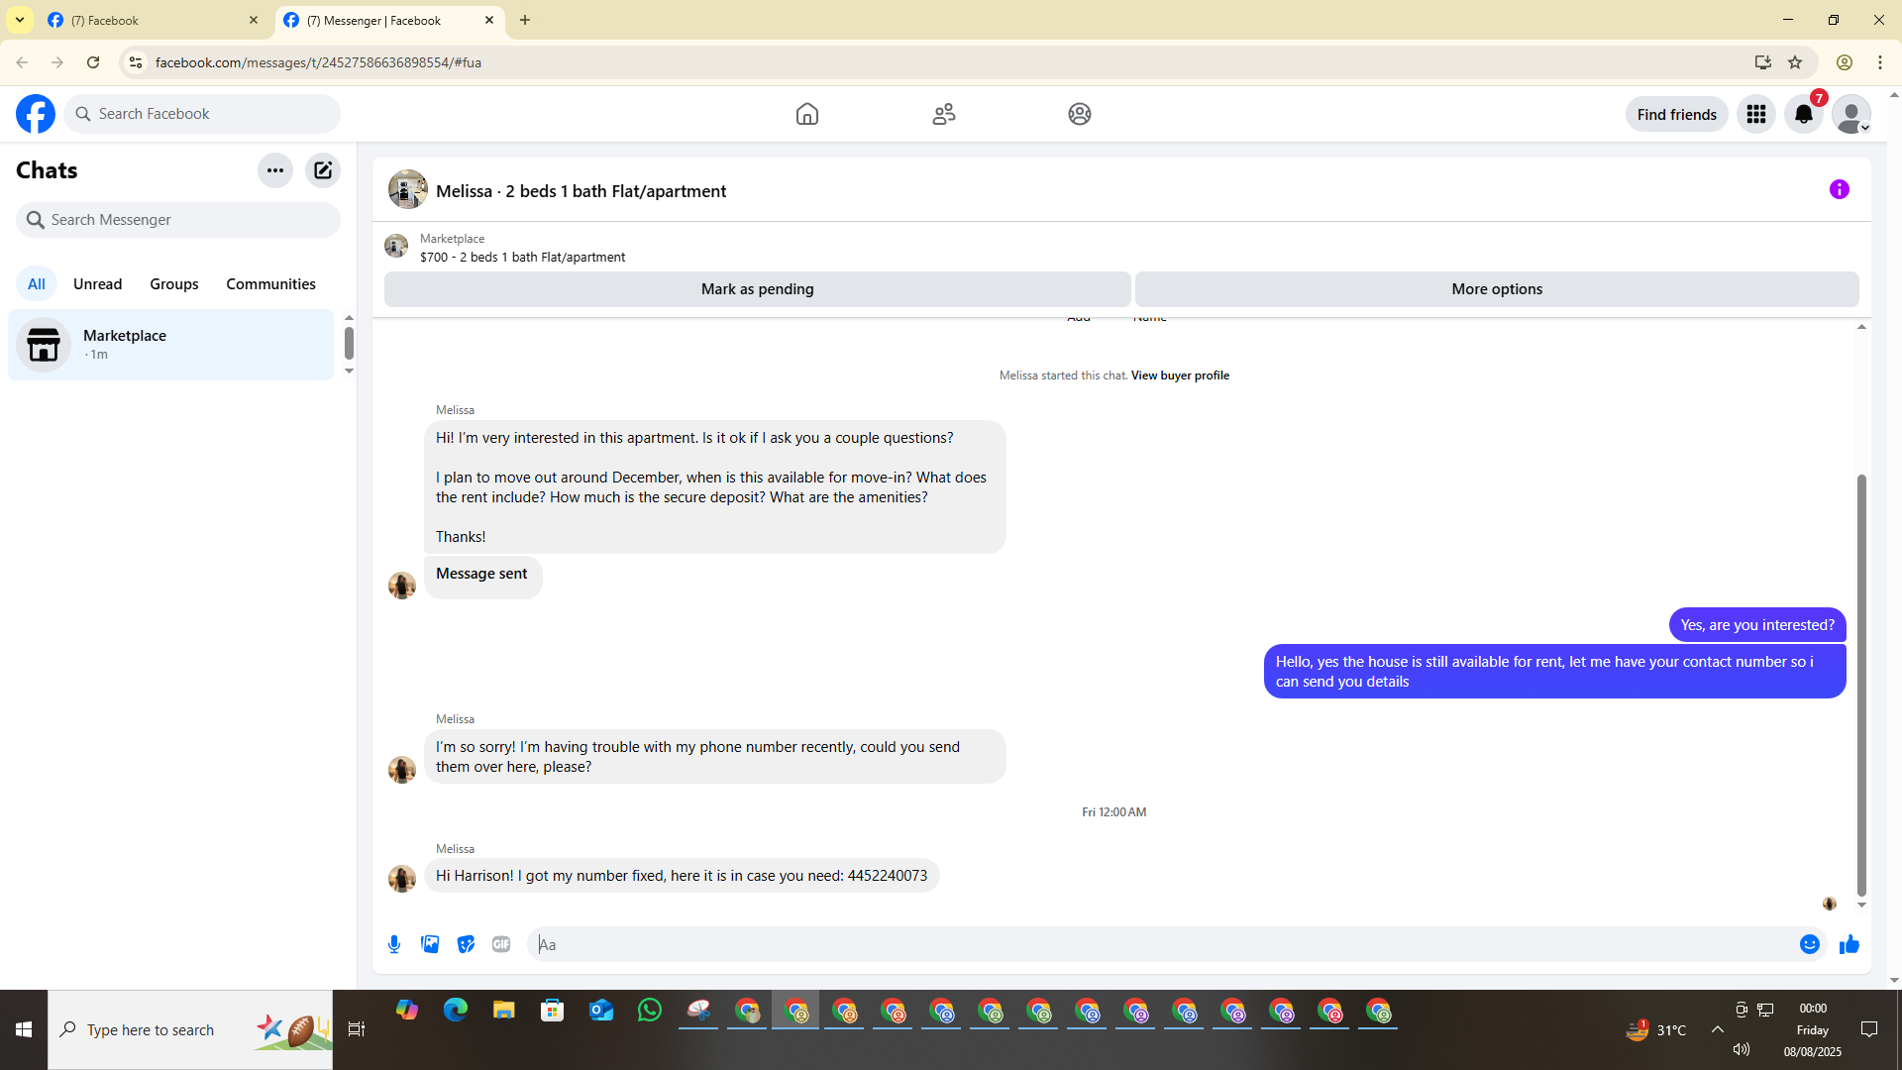Expand the account profile menu
1902x1070 pixels.
(x=1850, y=114)
